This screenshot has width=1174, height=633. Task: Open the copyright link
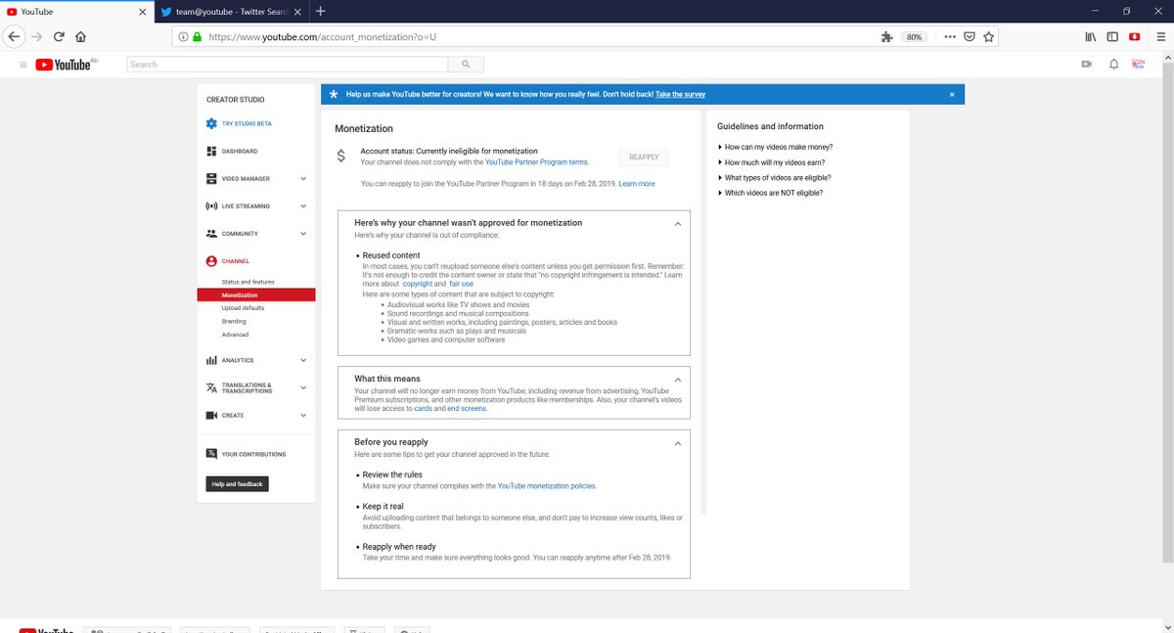coord(417,284)
